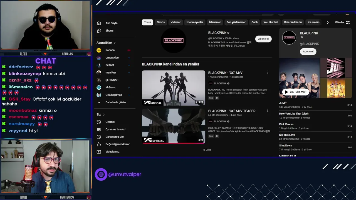Open Filtreler search filters button
The width and height of the screenshot is (356, 200).
[x=342, y=22]
